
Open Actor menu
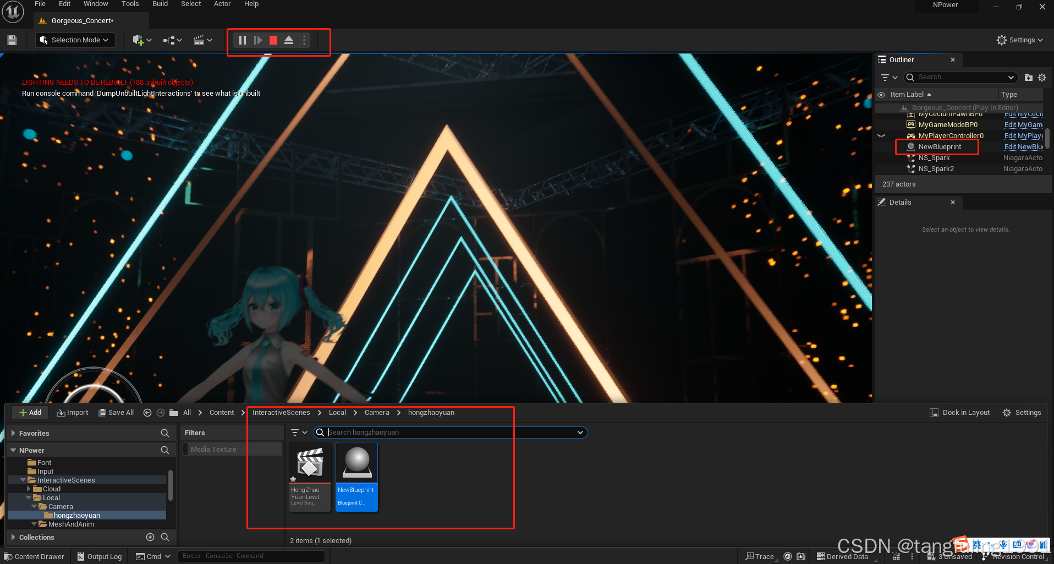point(222,4)
